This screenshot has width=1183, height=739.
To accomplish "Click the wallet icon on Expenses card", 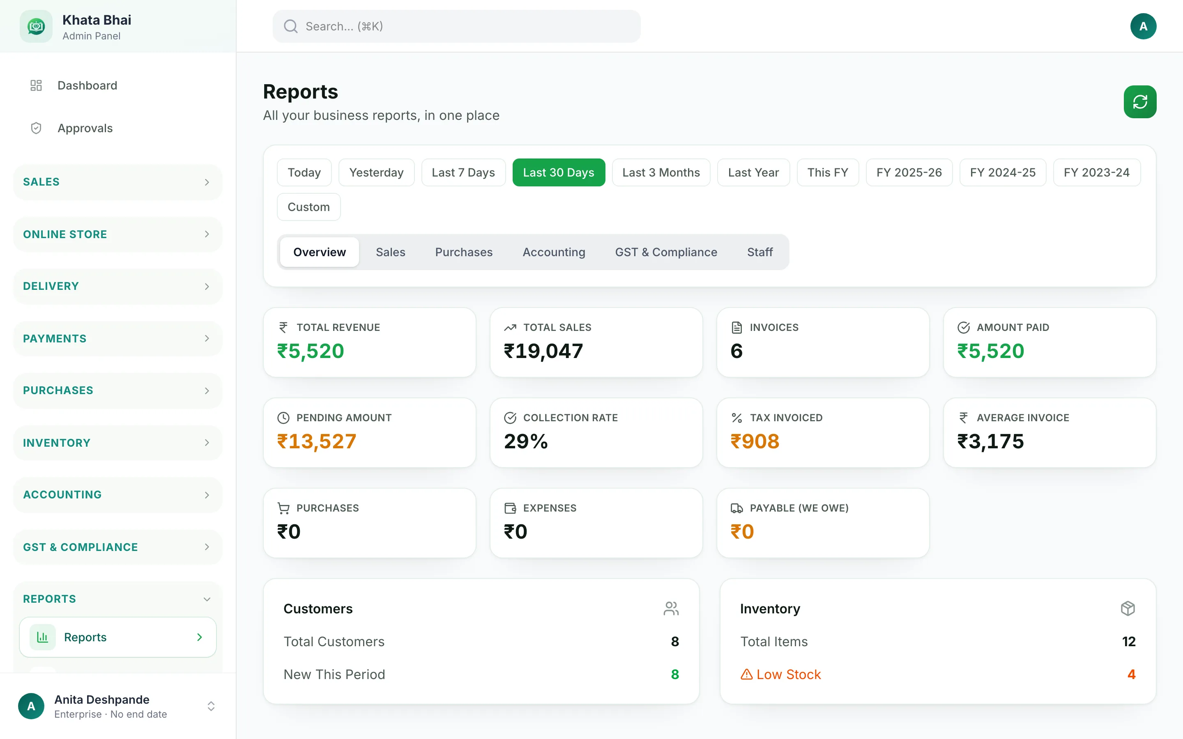I will tap(510, 508).
